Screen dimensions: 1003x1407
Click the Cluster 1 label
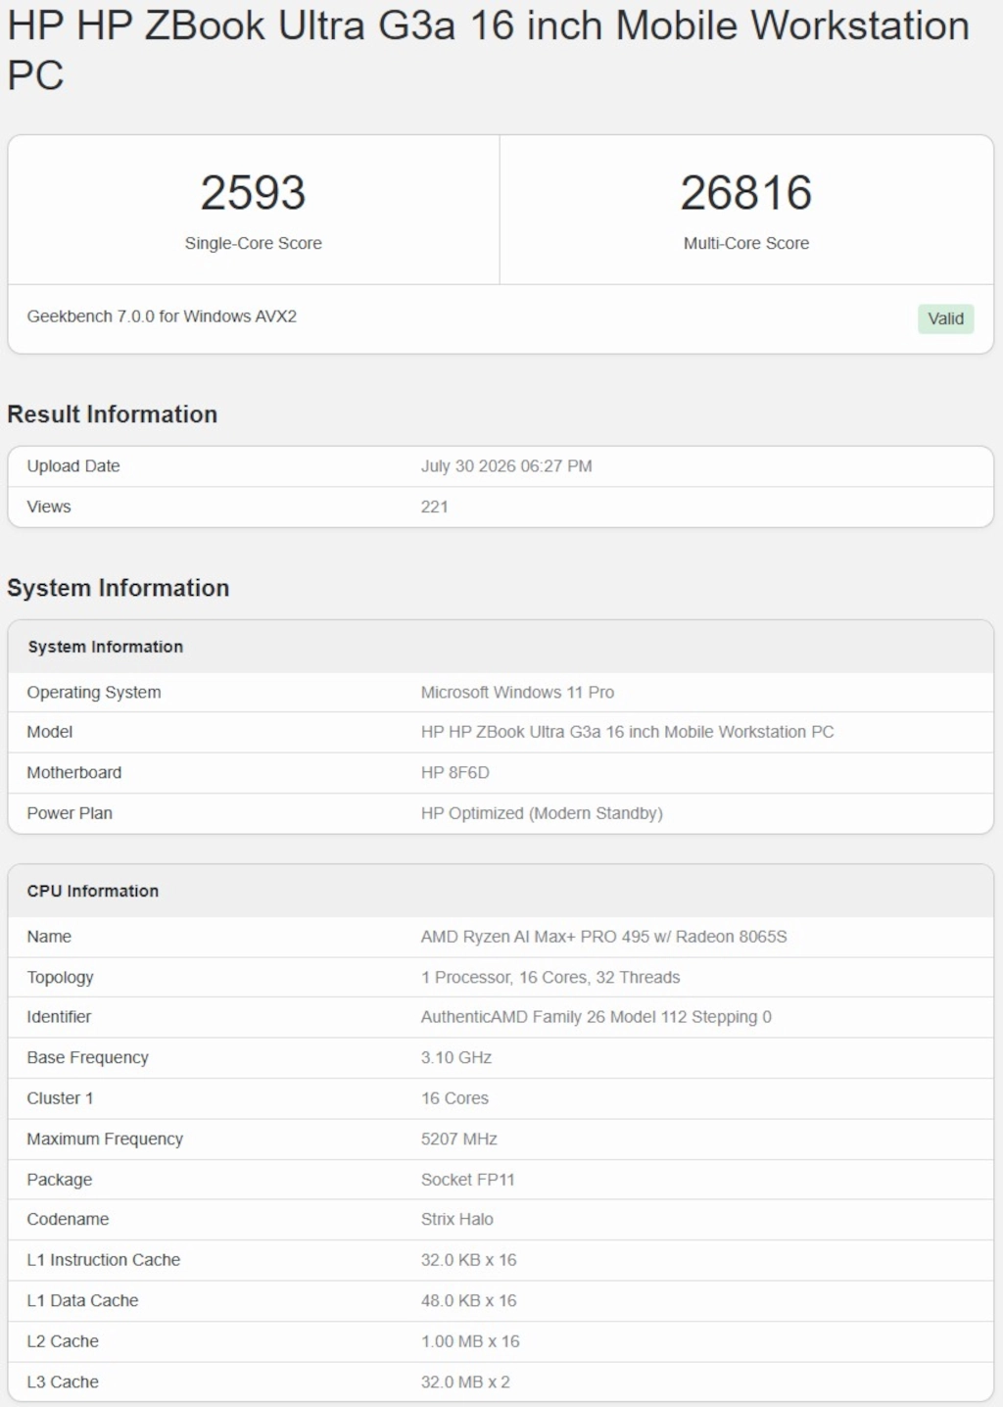point(60,1098)
